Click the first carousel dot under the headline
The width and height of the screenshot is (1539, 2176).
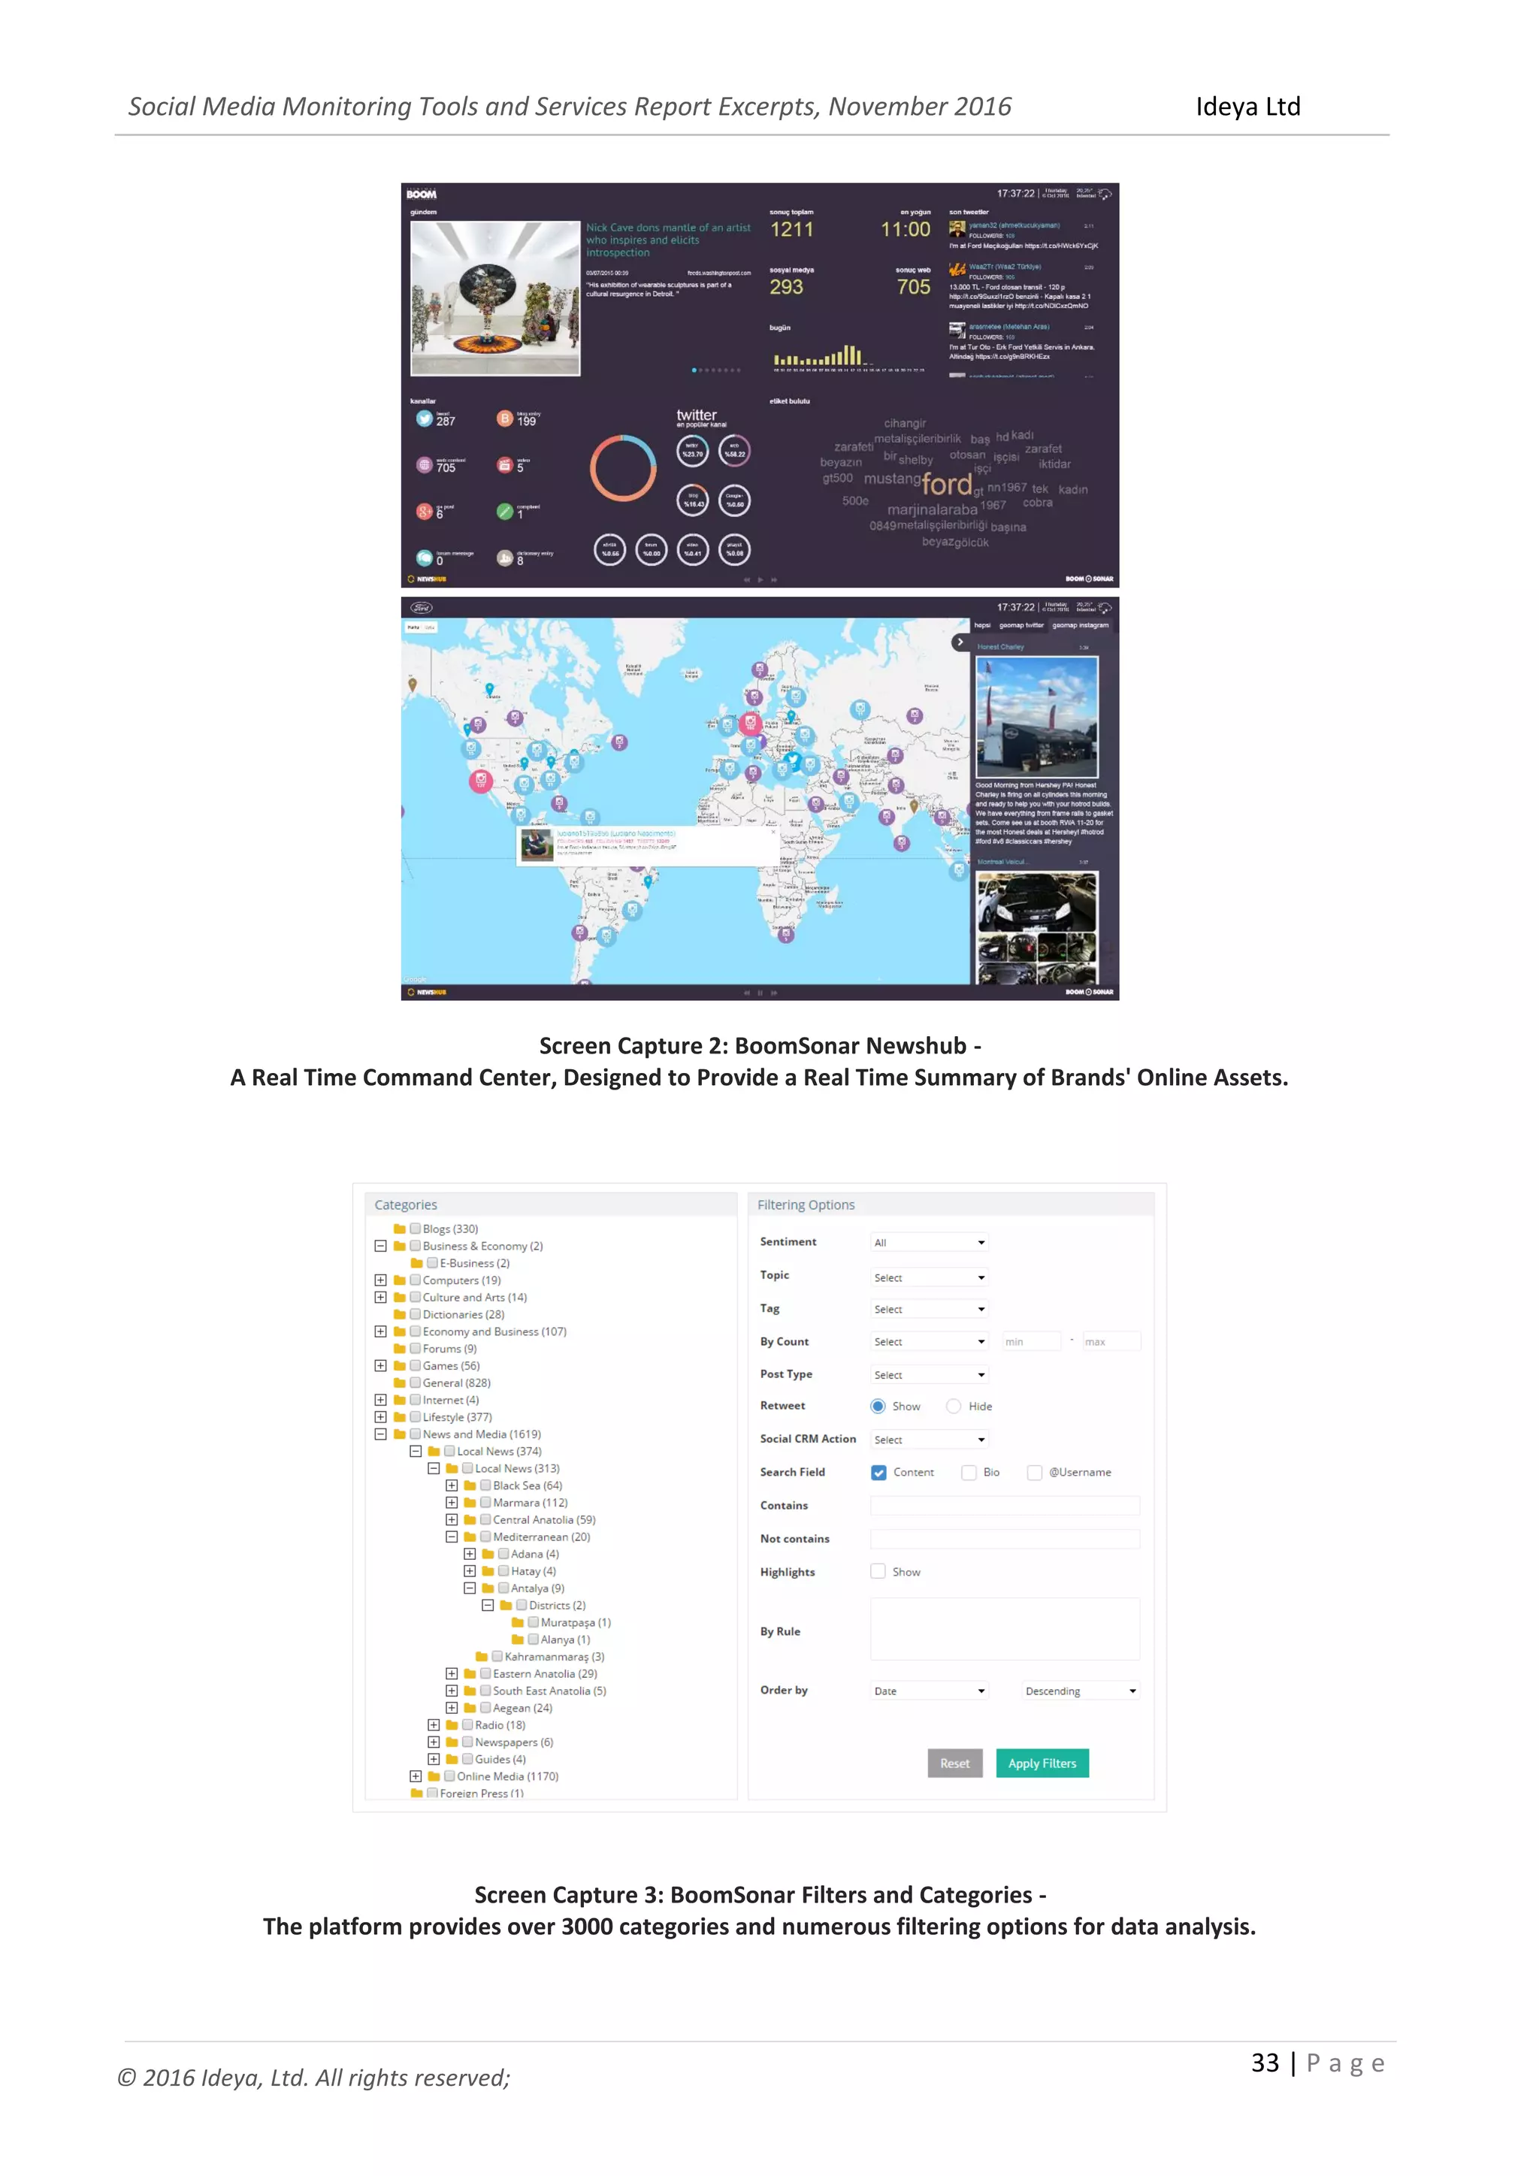(694, 370)
